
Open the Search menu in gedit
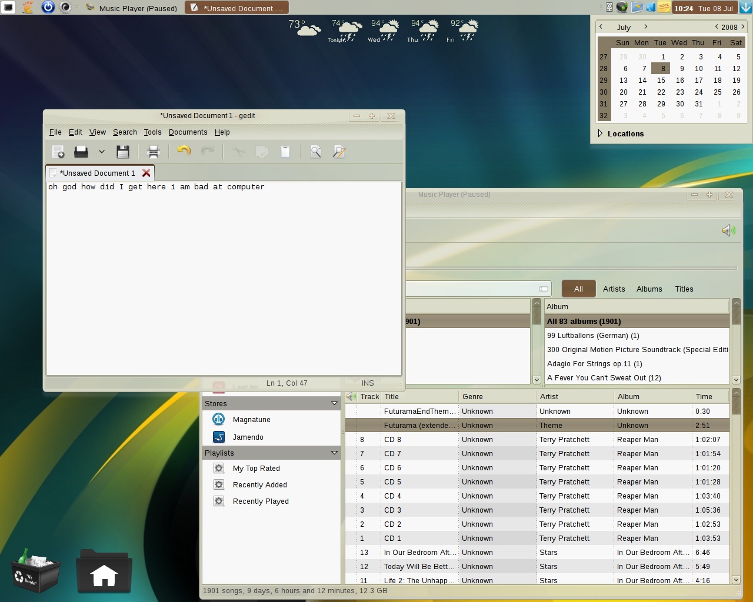[125, 132]
